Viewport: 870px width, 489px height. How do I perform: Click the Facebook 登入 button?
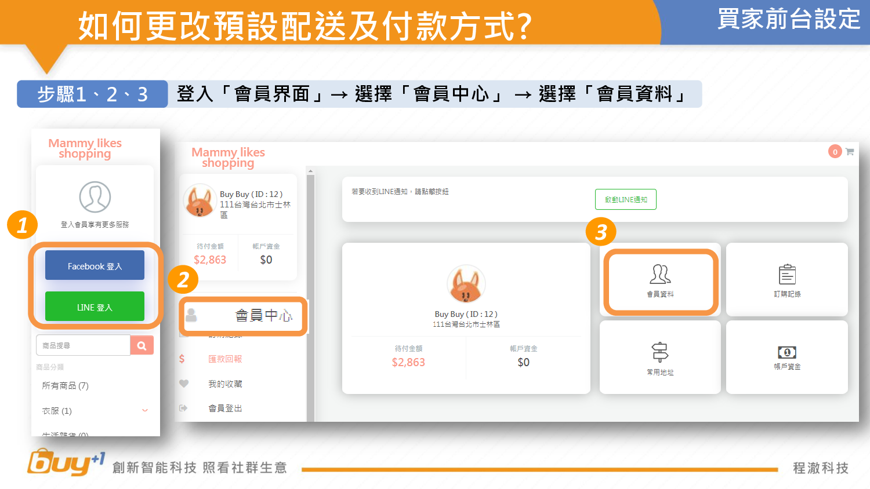95,265
